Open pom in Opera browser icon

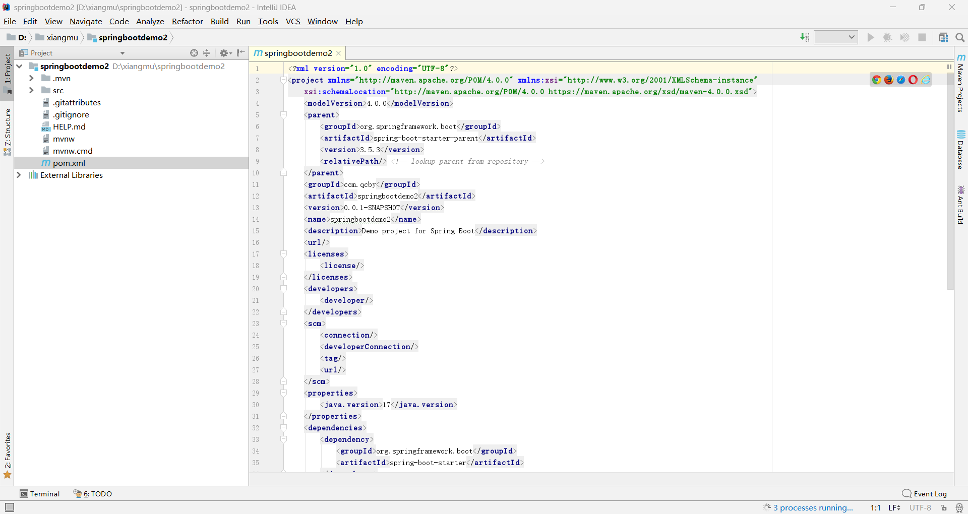(913, 80)
